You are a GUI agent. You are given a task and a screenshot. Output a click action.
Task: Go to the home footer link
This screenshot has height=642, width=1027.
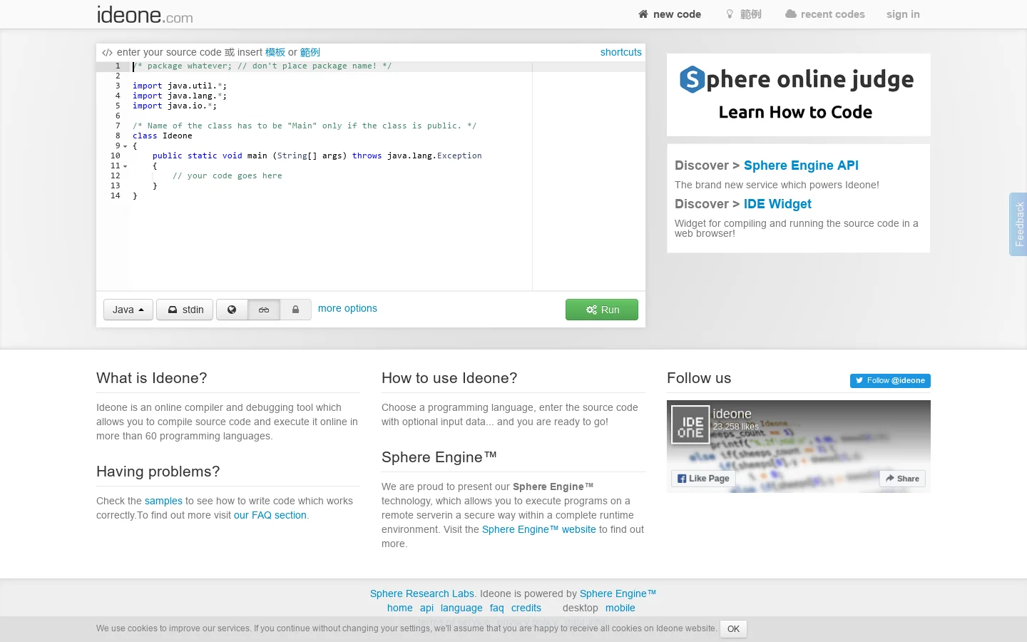pyautogui.click(x=400, y=608)
